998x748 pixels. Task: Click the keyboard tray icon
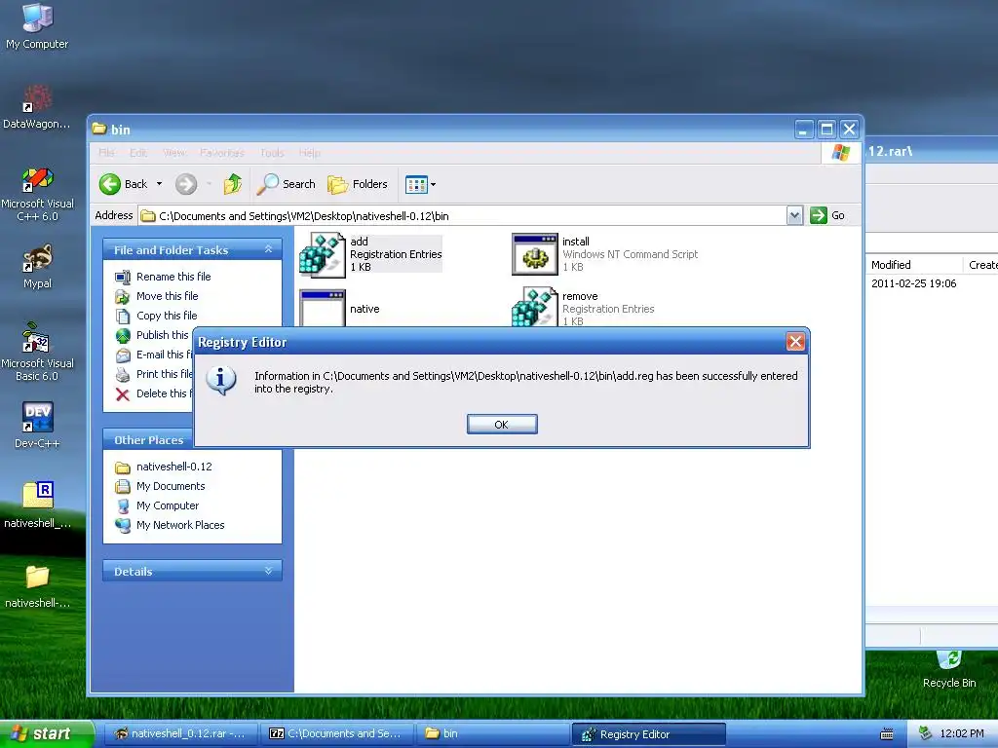(x=887, y=734)
